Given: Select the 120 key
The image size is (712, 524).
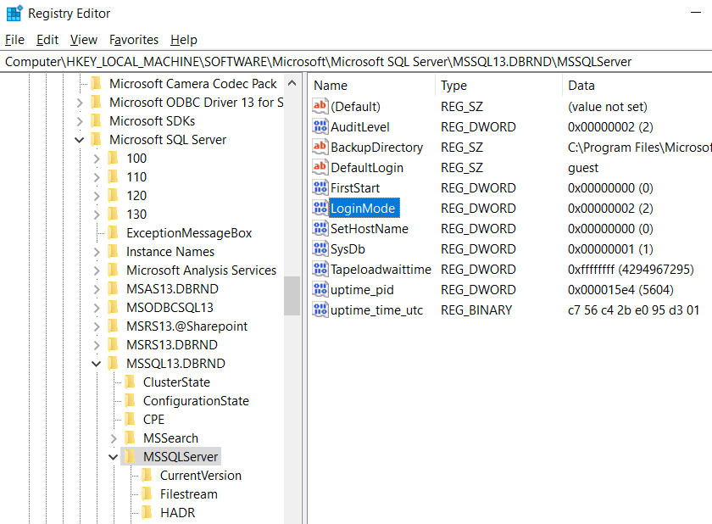Looking at the screenshot, I should coord(136,195).
